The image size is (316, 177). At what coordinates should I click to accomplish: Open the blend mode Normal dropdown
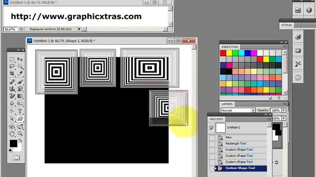point(238,110)
